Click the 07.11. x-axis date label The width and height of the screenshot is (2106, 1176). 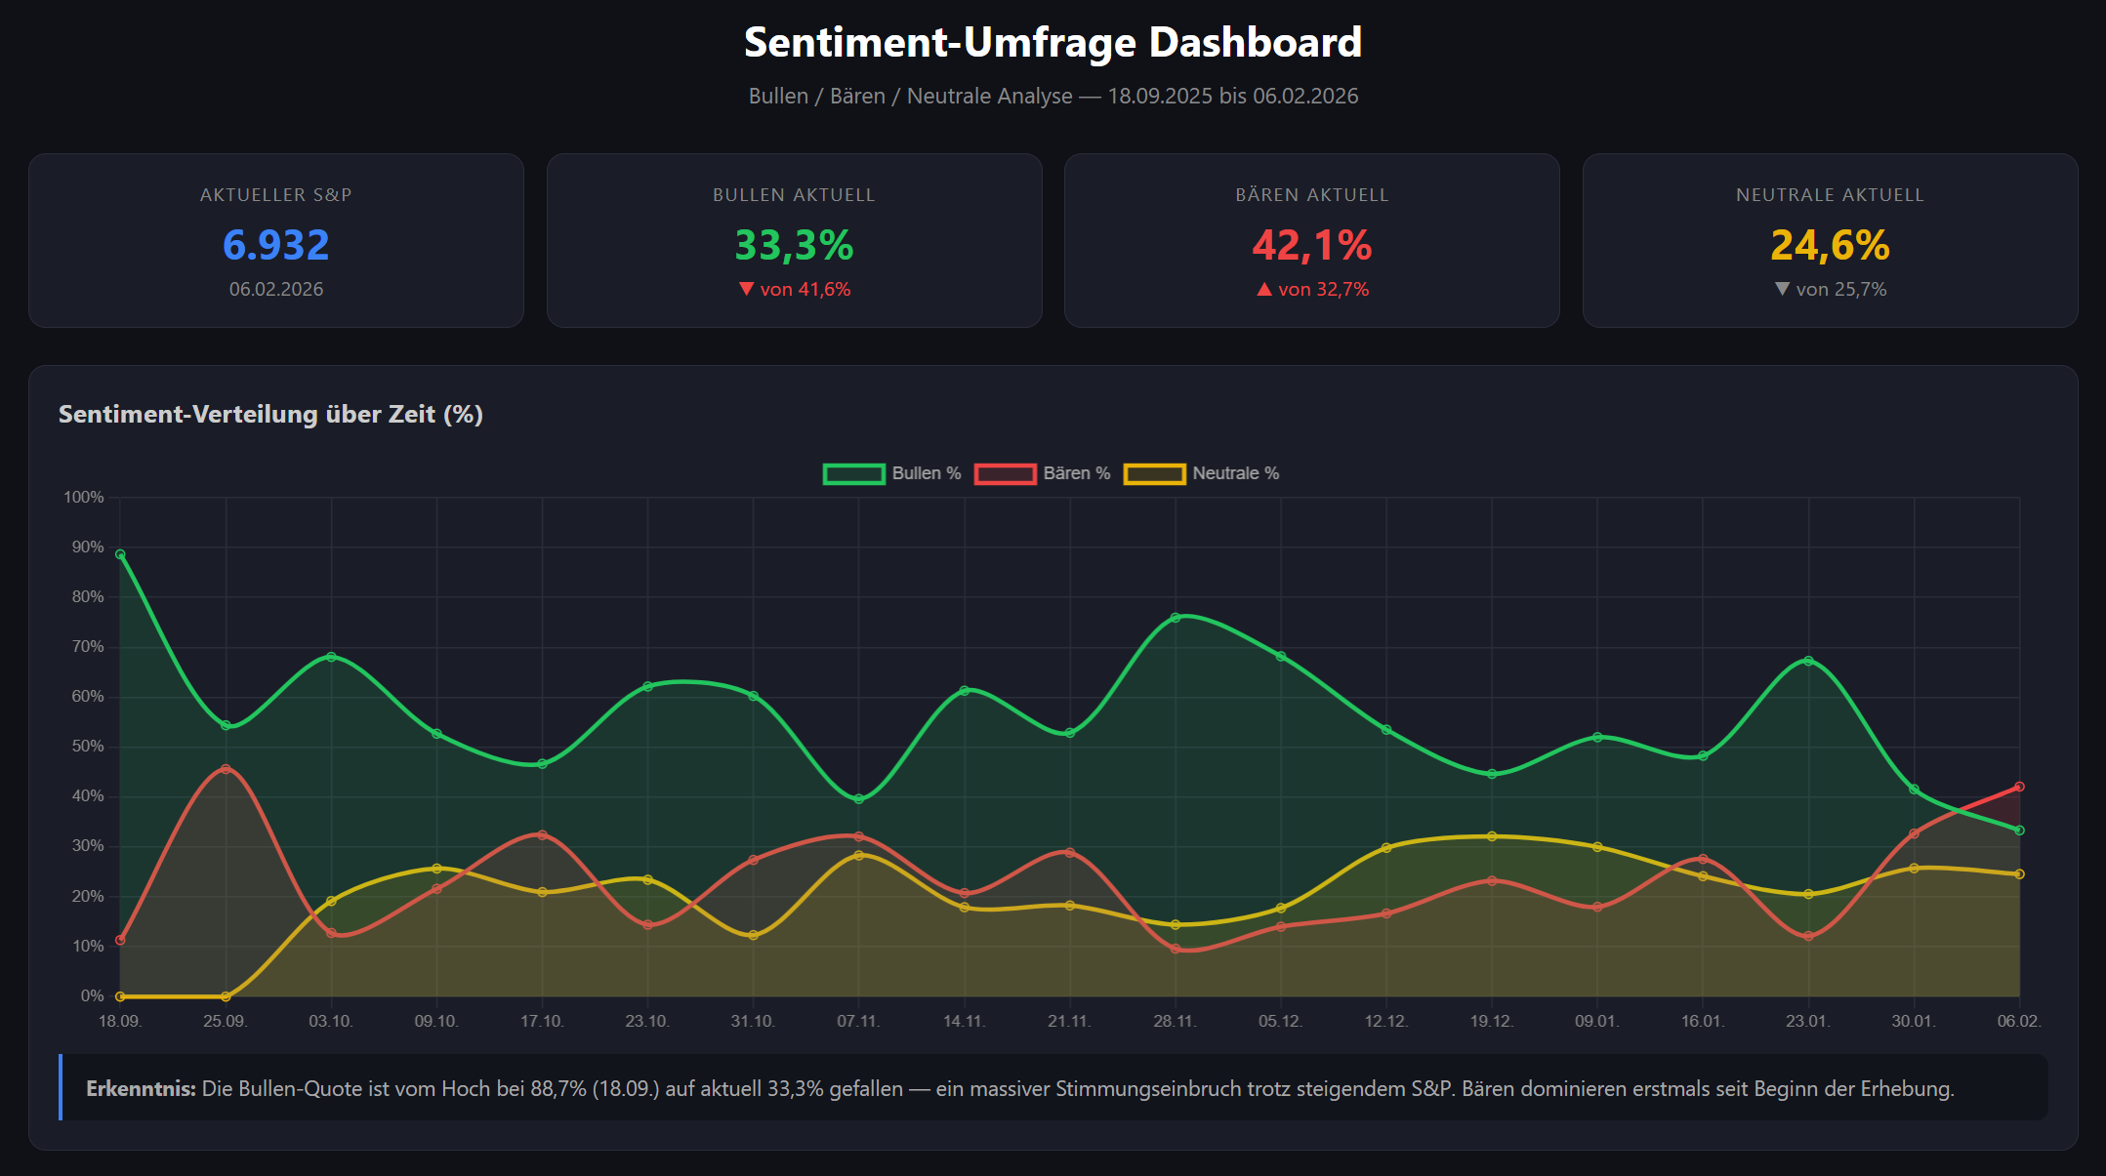click(x=858, y=1021)
